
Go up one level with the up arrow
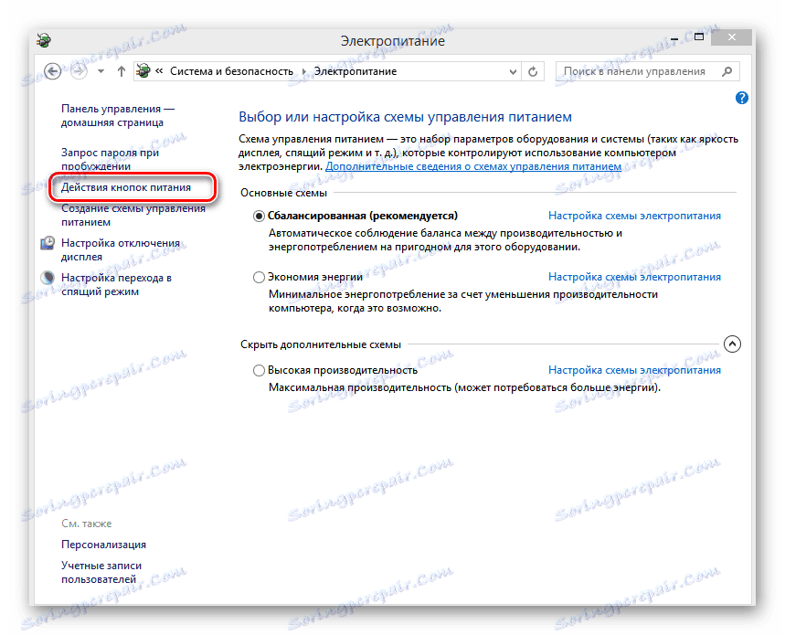coord(122,71)
